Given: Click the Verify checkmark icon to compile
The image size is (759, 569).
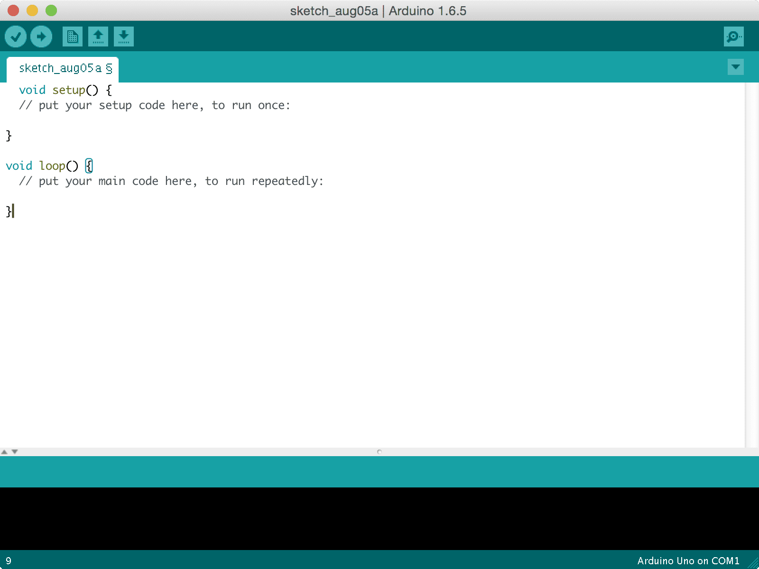Looking at the screenshot, I should [15, 36].
